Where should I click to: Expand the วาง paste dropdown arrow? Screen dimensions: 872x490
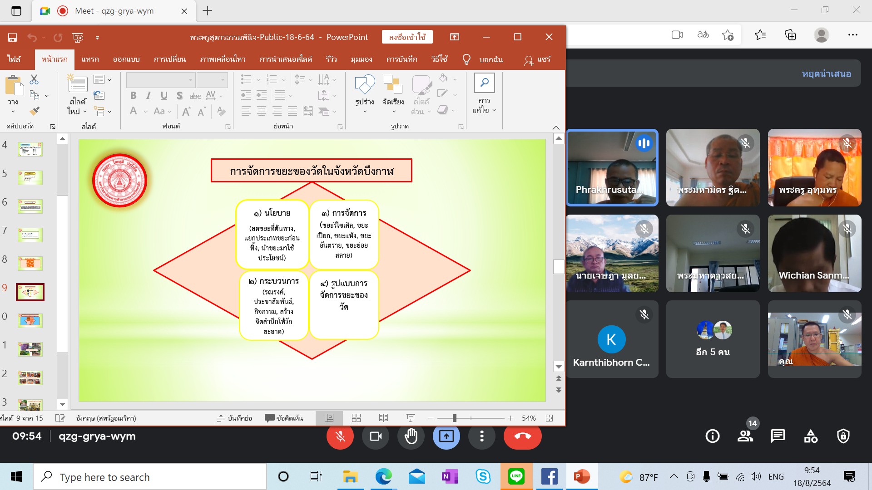coord(13,112)
